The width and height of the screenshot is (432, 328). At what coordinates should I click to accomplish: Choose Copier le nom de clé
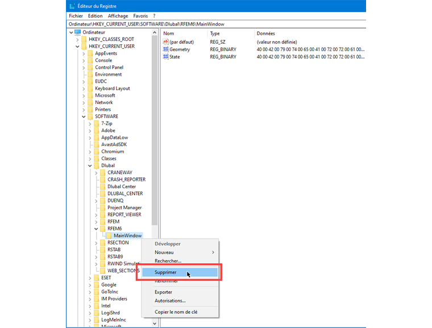pyautogui.click(x=180, y=312)
